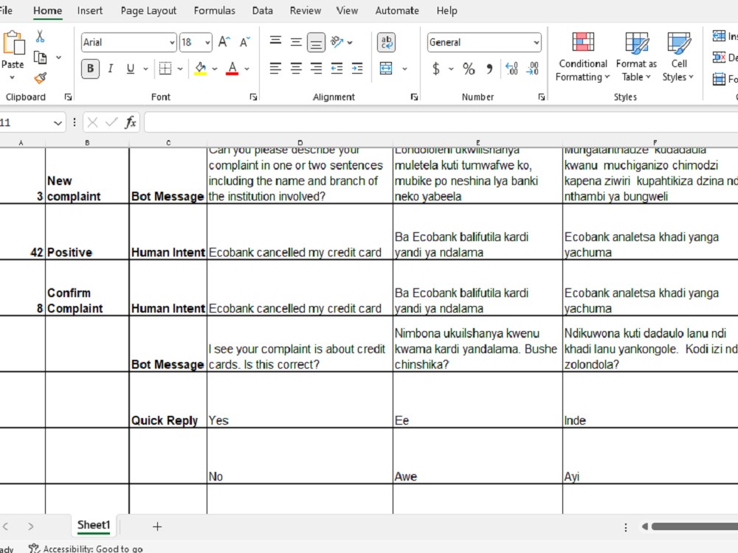Image resolution: width=738 pixels, height=553 pixels.
Task: Click the Cut scissors icon
Action: coord(40,36)
